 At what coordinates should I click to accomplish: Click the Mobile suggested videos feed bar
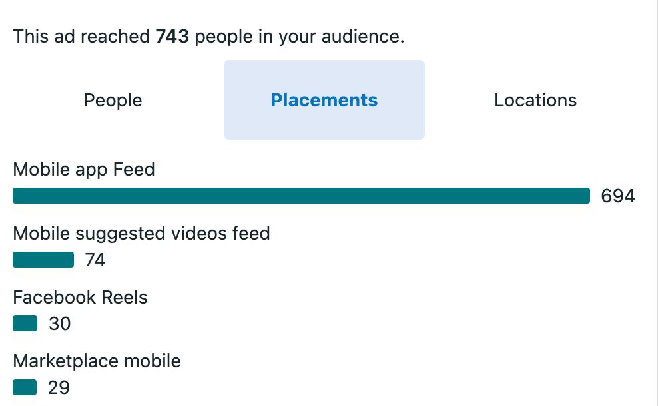[x=43, y=260]
